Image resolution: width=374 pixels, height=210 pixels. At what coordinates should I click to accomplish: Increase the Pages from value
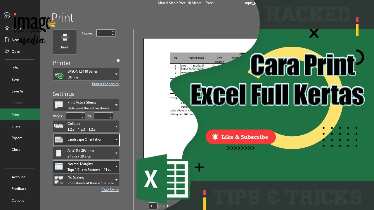click(x=82, y=115)
